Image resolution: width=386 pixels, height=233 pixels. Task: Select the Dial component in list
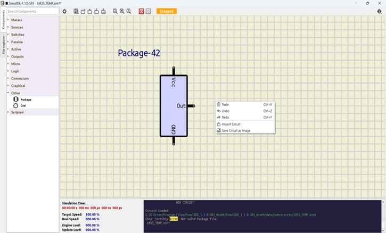(x=23, y=106)
